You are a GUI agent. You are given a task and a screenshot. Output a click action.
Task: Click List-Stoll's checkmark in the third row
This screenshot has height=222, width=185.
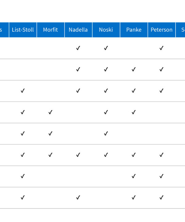tap(23, 91)
